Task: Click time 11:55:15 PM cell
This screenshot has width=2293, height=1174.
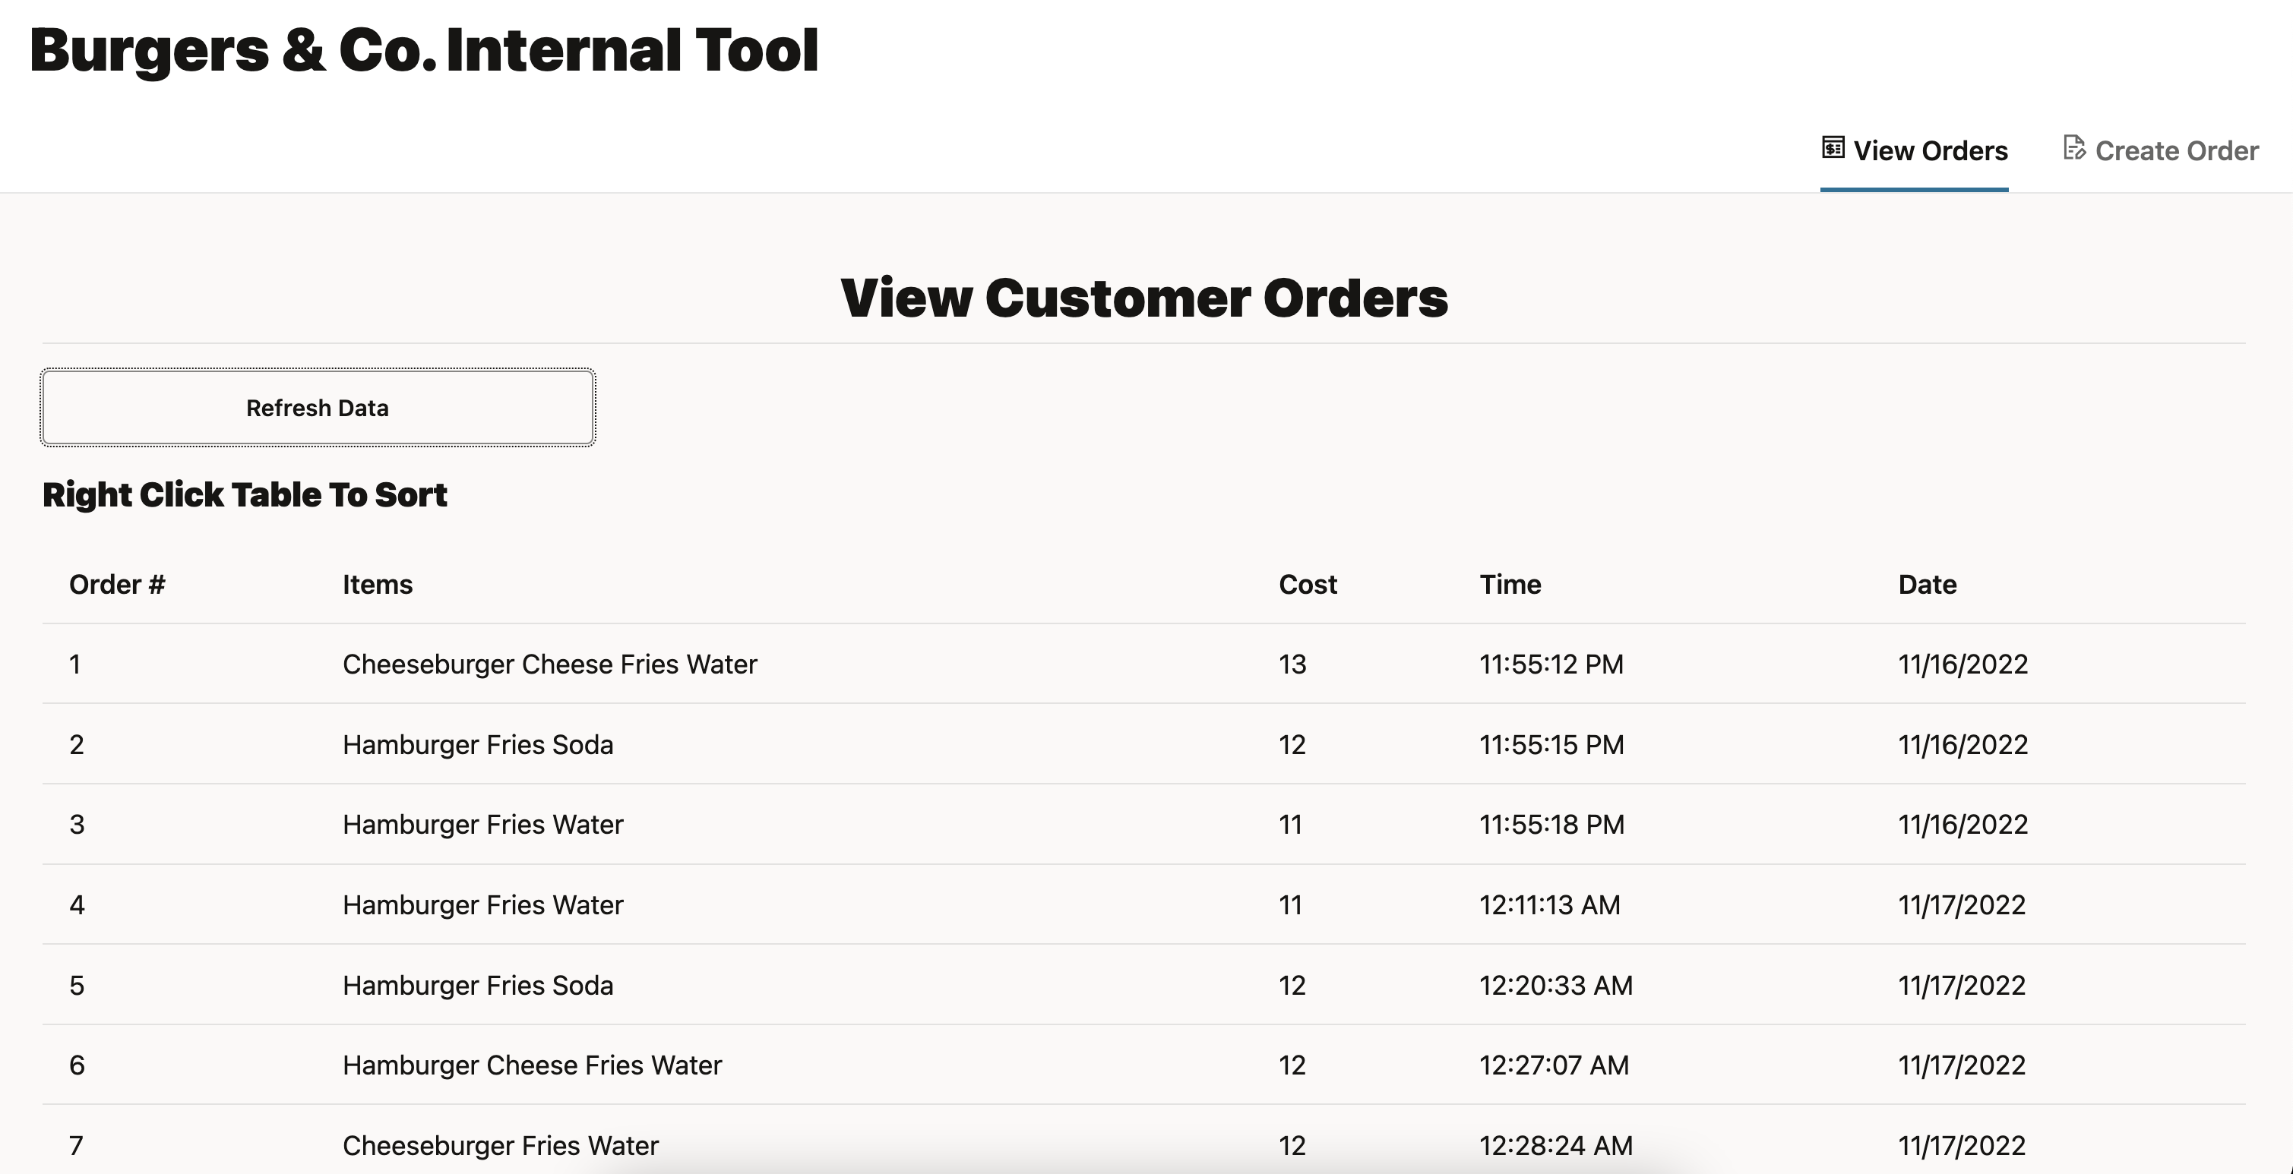Action: (1551, 744)
